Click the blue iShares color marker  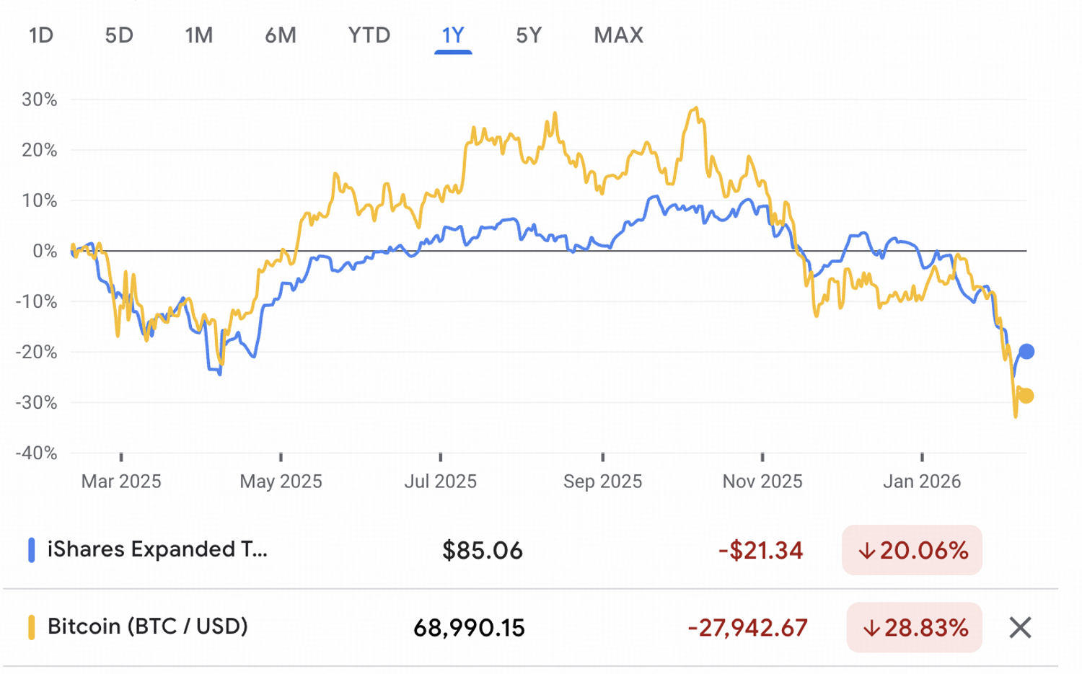click(x=31, y=550)
